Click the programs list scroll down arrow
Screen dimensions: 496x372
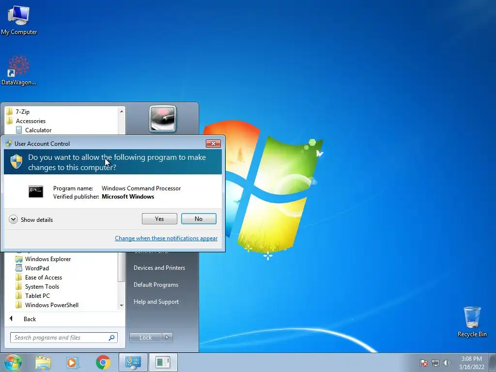[122, 306]
